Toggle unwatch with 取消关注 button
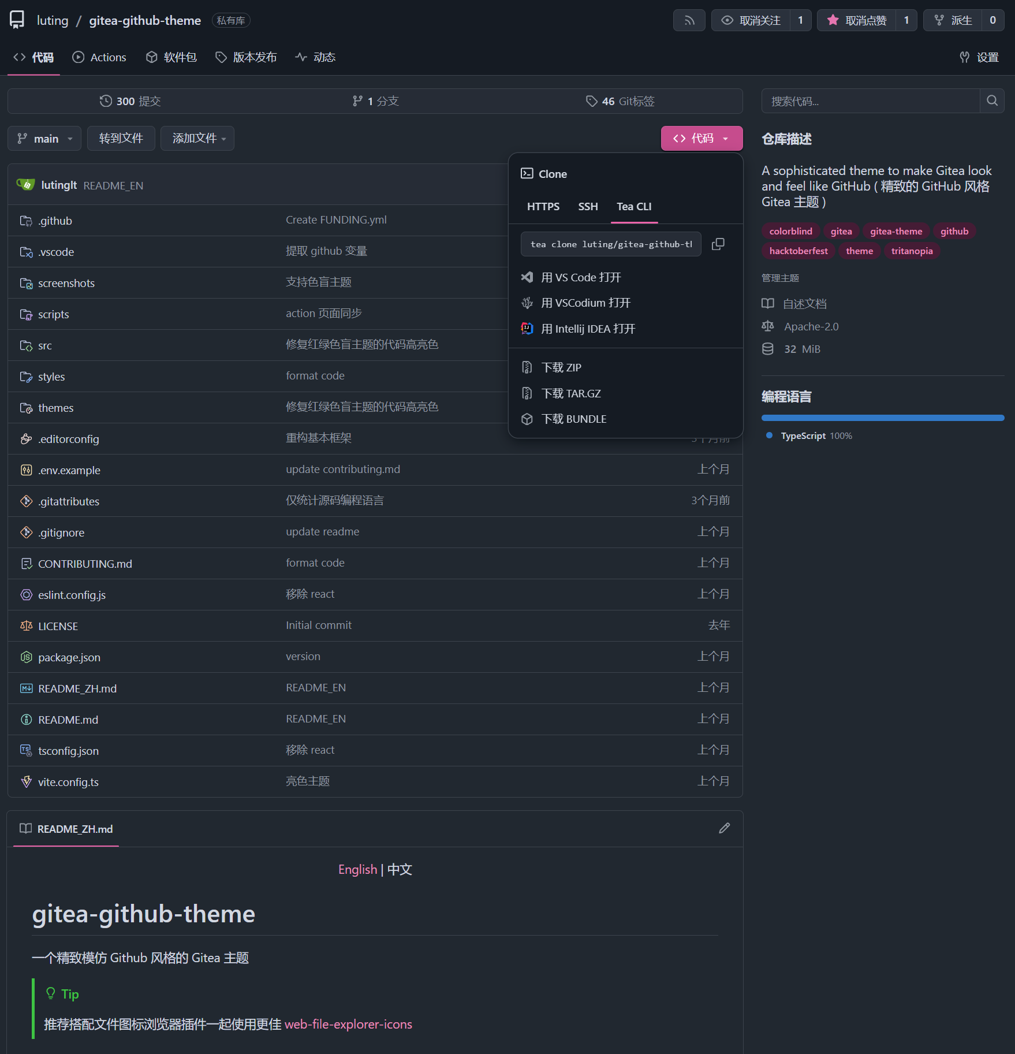 tap(751, 21)
